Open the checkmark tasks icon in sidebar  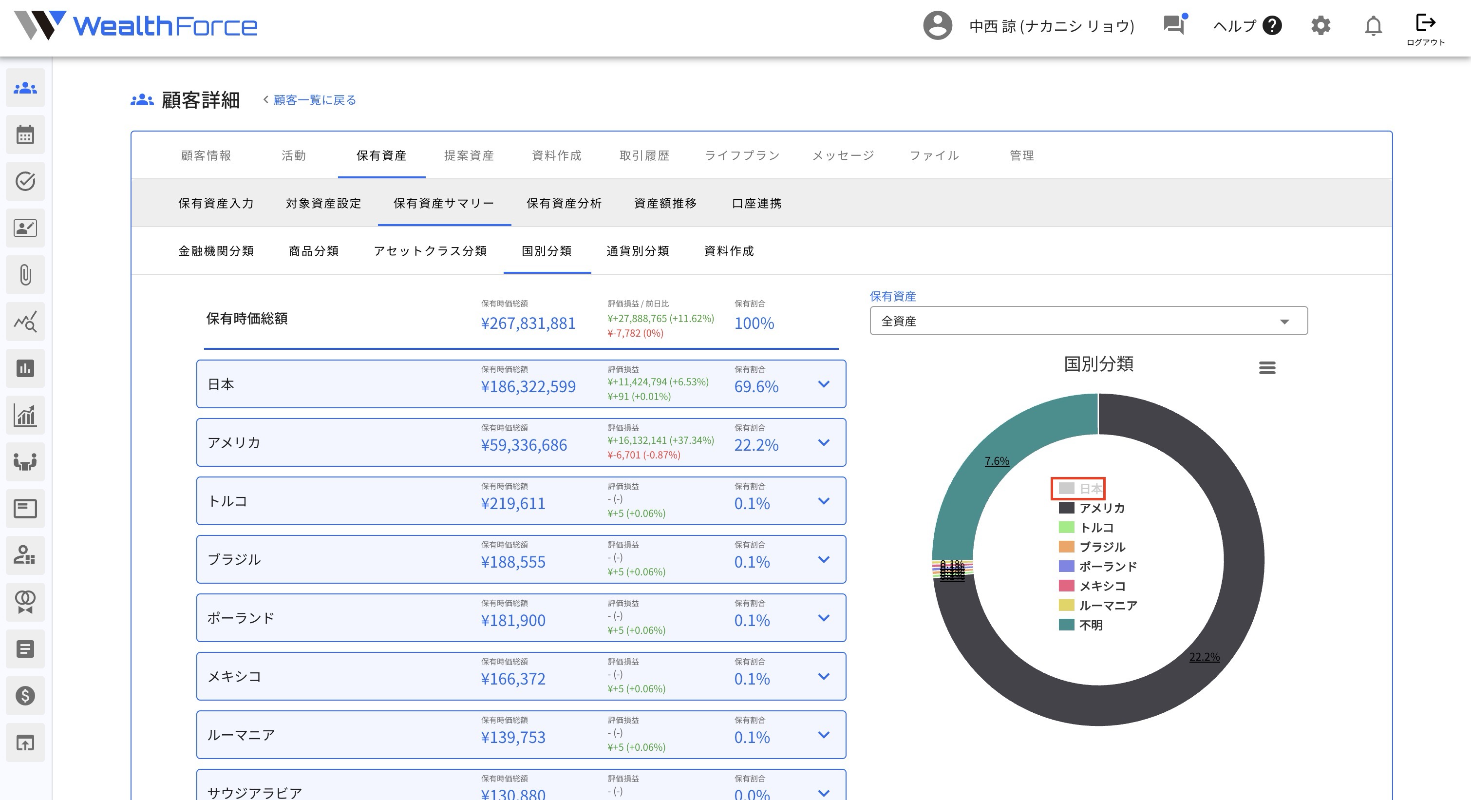tap(25, 182)
